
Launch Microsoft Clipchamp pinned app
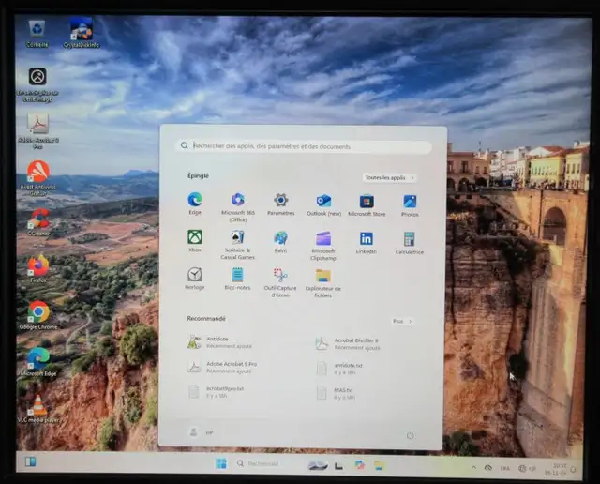click(x=323, y=246)
